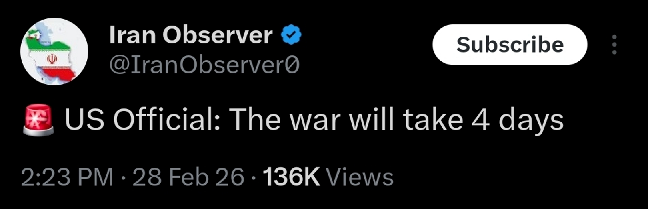This screenshot has height=209, width=648.
Task: Click '4 days' at the tweet's end
Action: point(518,120)
